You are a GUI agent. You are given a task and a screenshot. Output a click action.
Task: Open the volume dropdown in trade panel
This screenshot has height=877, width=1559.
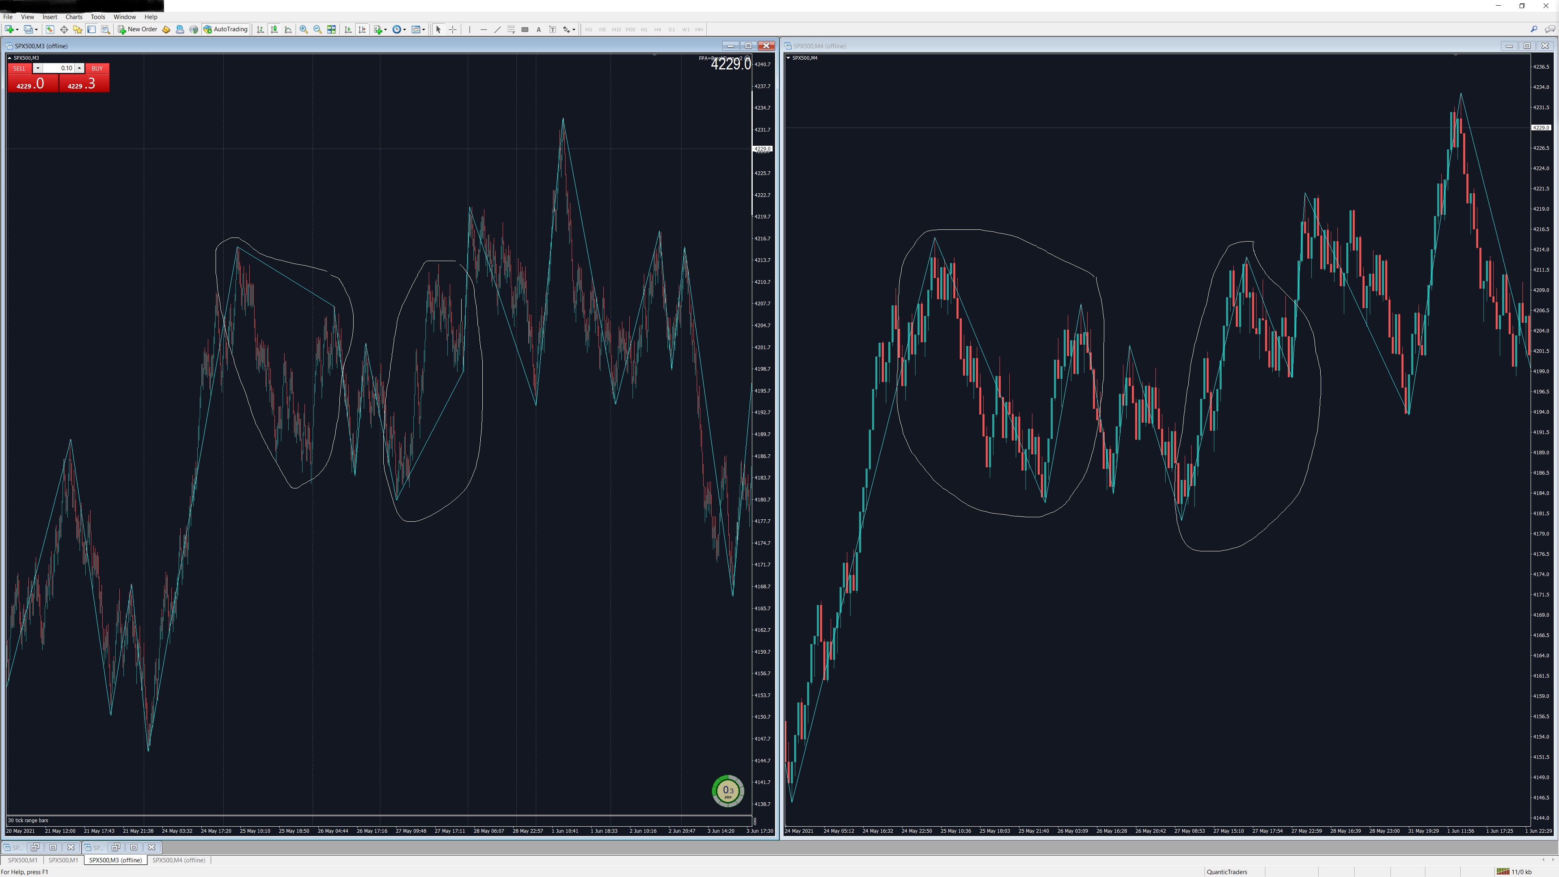pyautogui.click(x=37, y=68)
